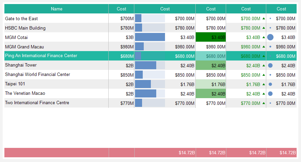Click the green triangle in Gate to the East row
The height and width of the screenshot is (162, 301).
click(264, 18)
